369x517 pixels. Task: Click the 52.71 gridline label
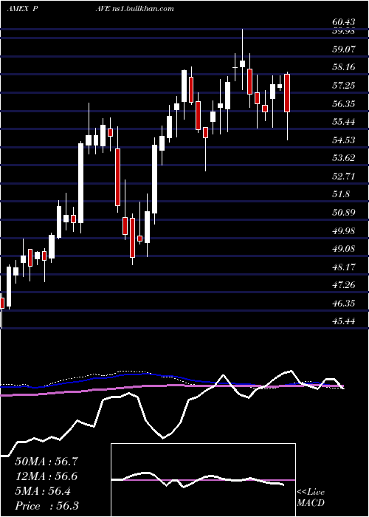[x=344, y=177]
